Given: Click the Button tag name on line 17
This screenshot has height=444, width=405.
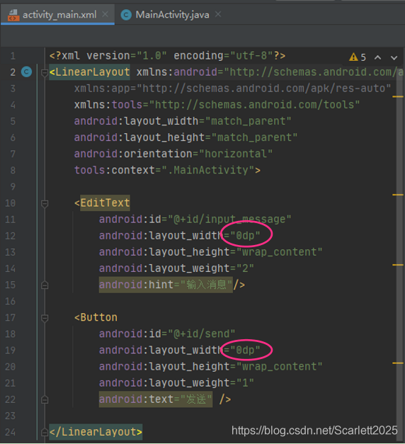Looking at the screenshot, I should [99, 317].
